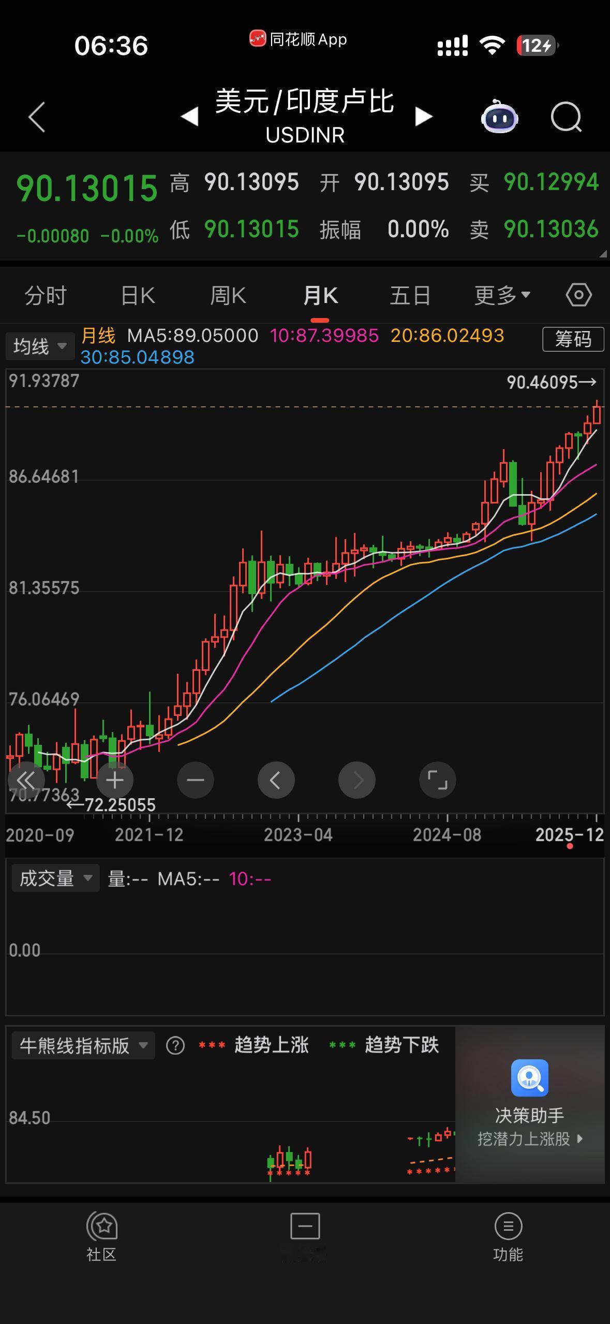The image size is (610, 1324).
Task: Open 更多 period dropdown
Action: click(x=502, y=295)
